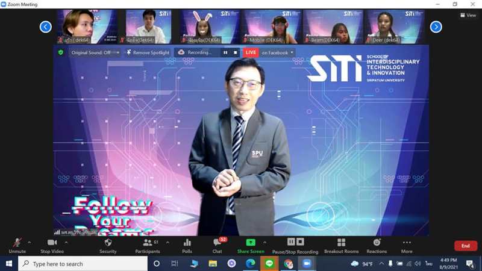Stop the video camera
The image size is (482, 271).
52,245
